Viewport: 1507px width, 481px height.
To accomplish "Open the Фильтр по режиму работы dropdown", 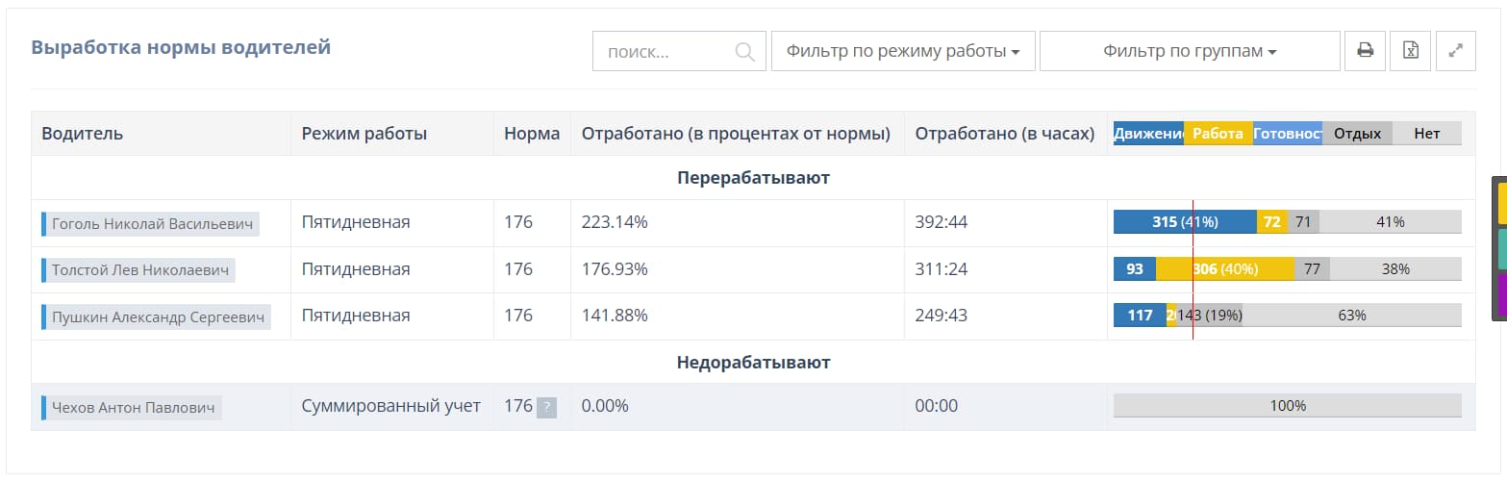I will [x=902, y=51].
